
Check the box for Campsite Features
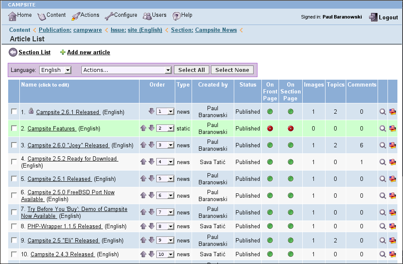(x=14, y=128)
